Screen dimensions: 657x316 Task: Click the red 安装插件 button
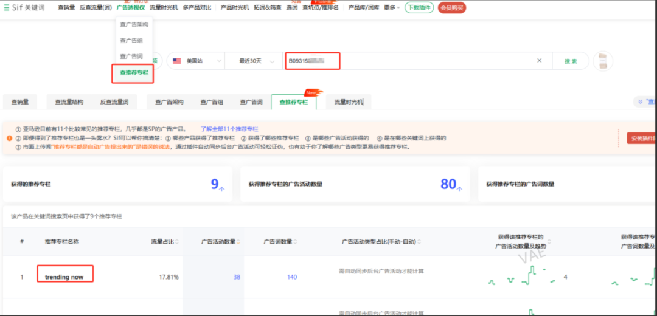pos(642,138)
